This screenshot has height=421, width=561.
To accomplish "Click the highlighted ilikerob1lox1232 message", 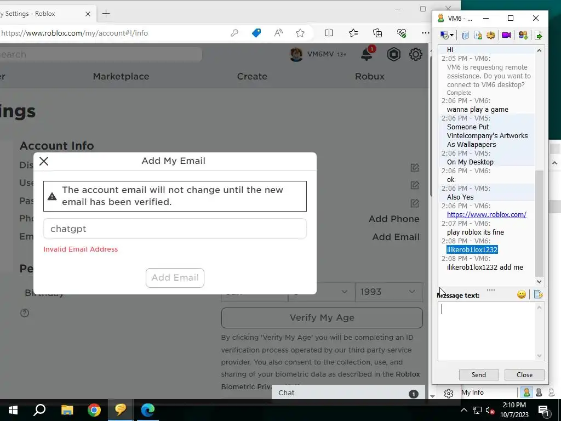I will [x=472, y=250].
